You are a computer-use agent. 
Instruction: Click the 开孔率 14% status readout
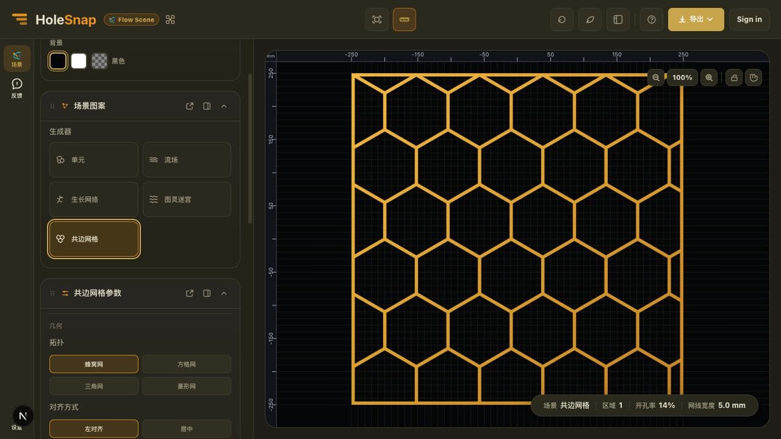pos(655,405)
